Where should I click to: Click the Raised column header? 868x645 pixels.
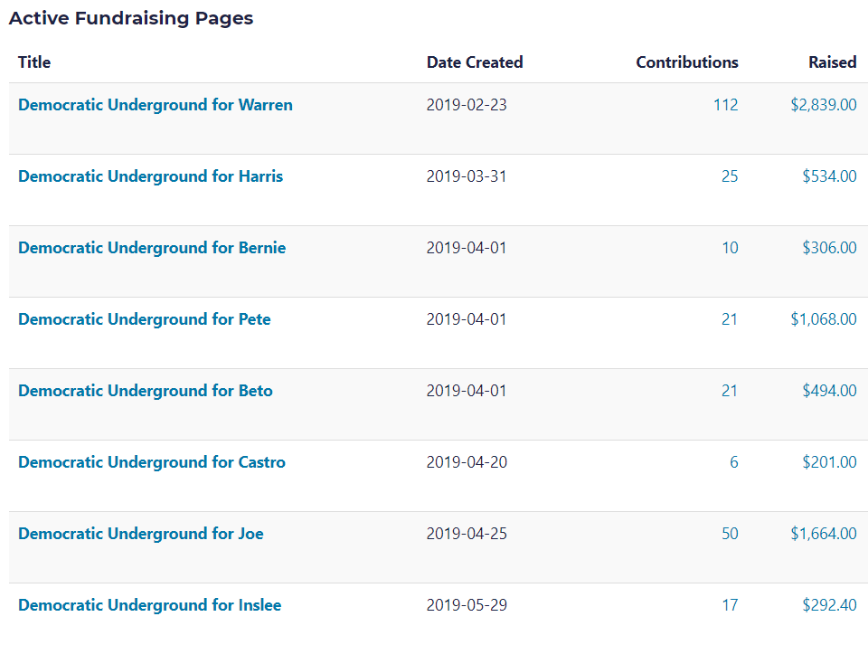click(x=833, y=62)
